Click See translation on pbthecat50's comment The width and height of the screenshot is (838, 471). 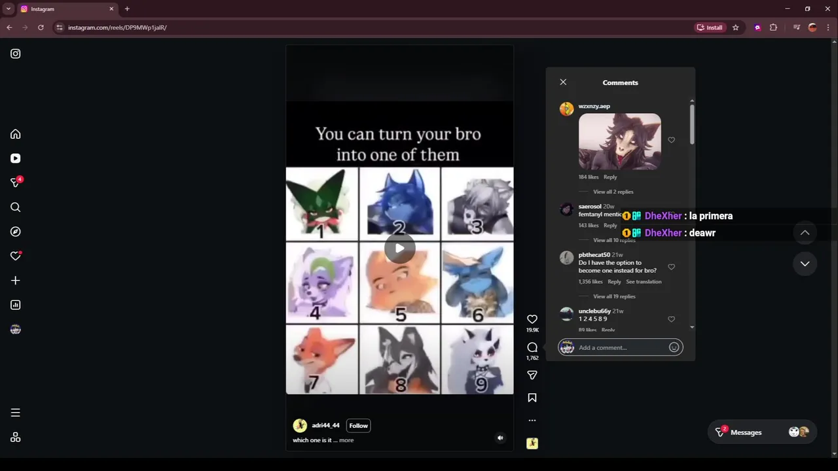tap(644, 282)
